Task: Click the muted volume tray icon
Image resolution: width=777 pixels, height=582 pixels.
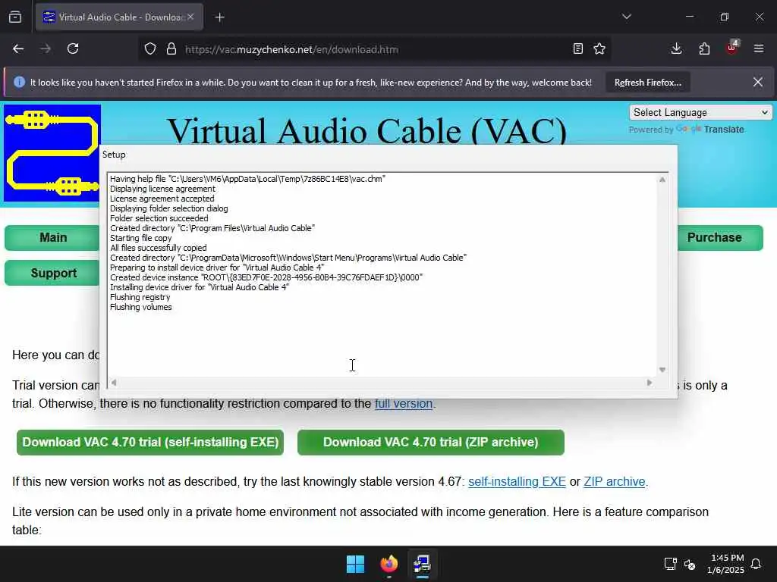Action: [690, 564]
